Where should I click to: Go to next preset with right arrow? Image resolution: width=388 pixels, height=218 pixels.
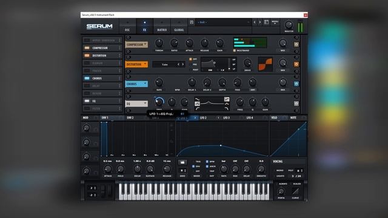tap(260, 22)
